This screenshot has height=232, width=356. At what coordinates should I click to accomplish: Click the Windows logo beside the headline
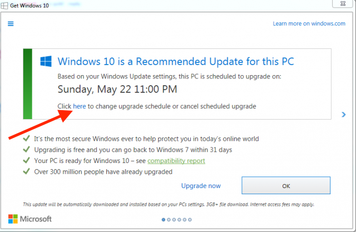pos(46,61)
